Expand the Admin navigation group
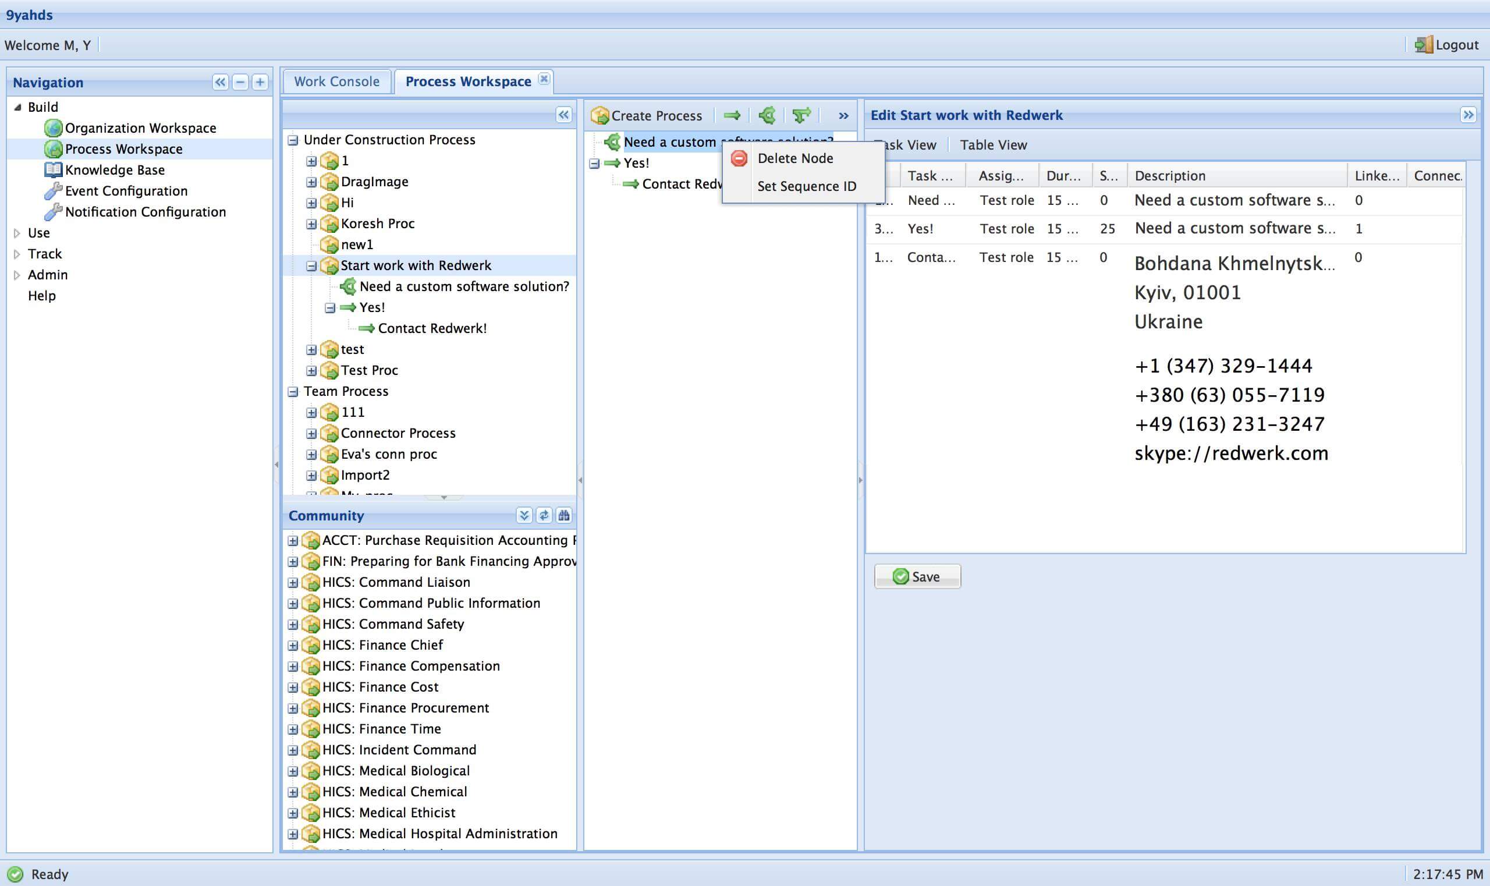This screenshot has height=886, width=1490. (x=17, y=275)
